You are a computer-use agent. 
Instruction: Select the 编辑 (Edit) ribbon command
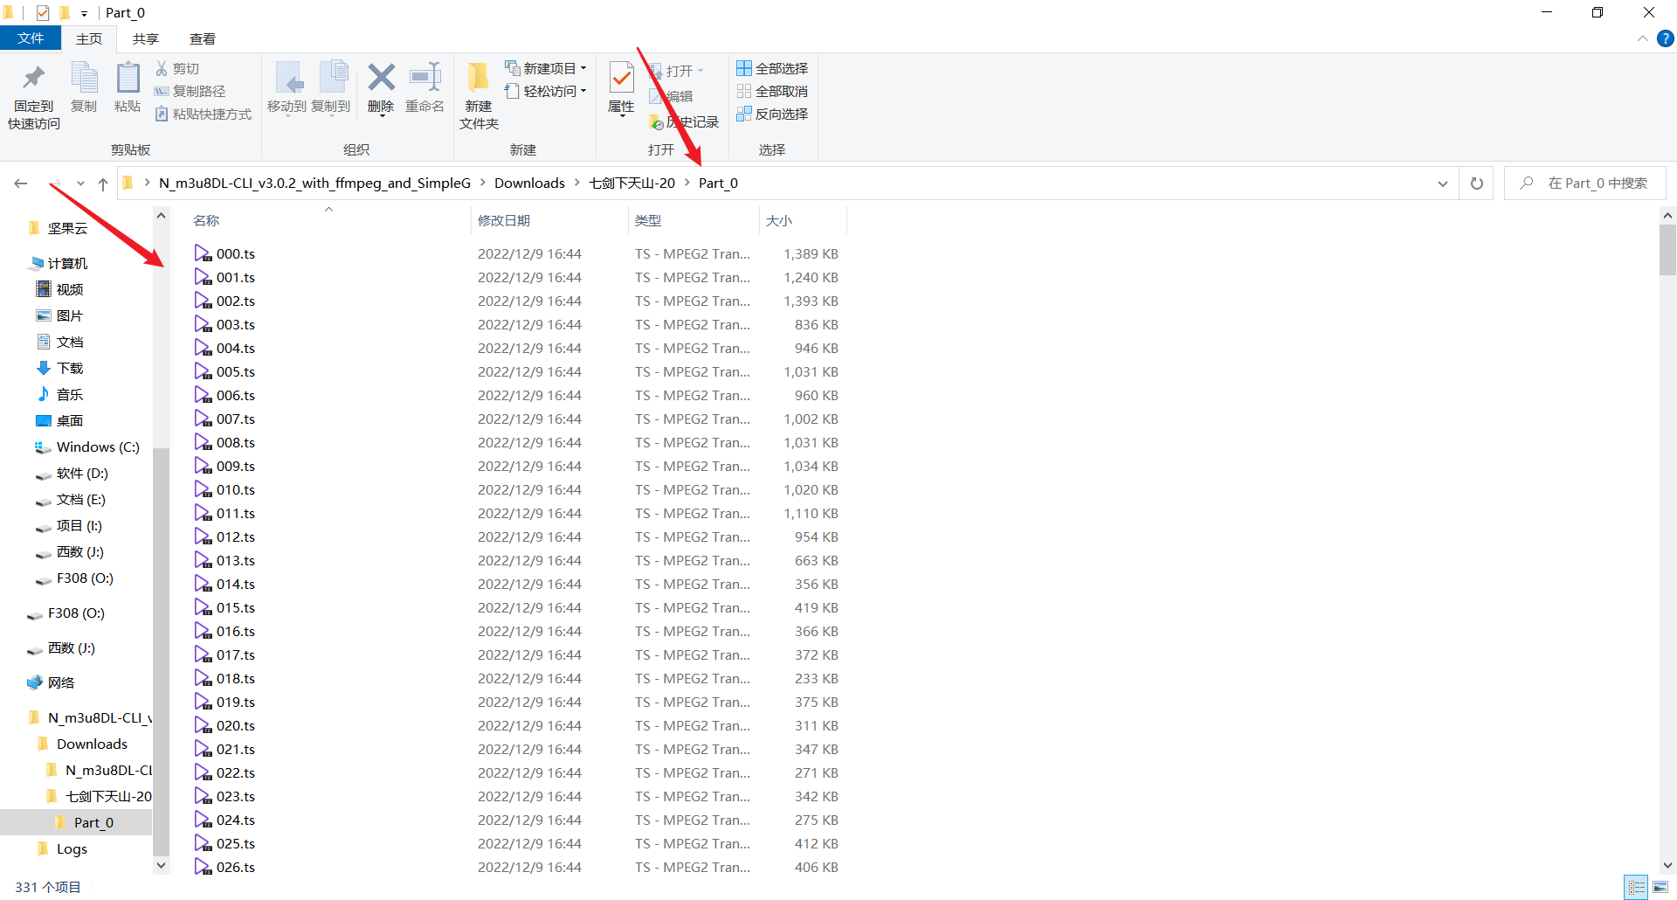(x=672, y=96)
